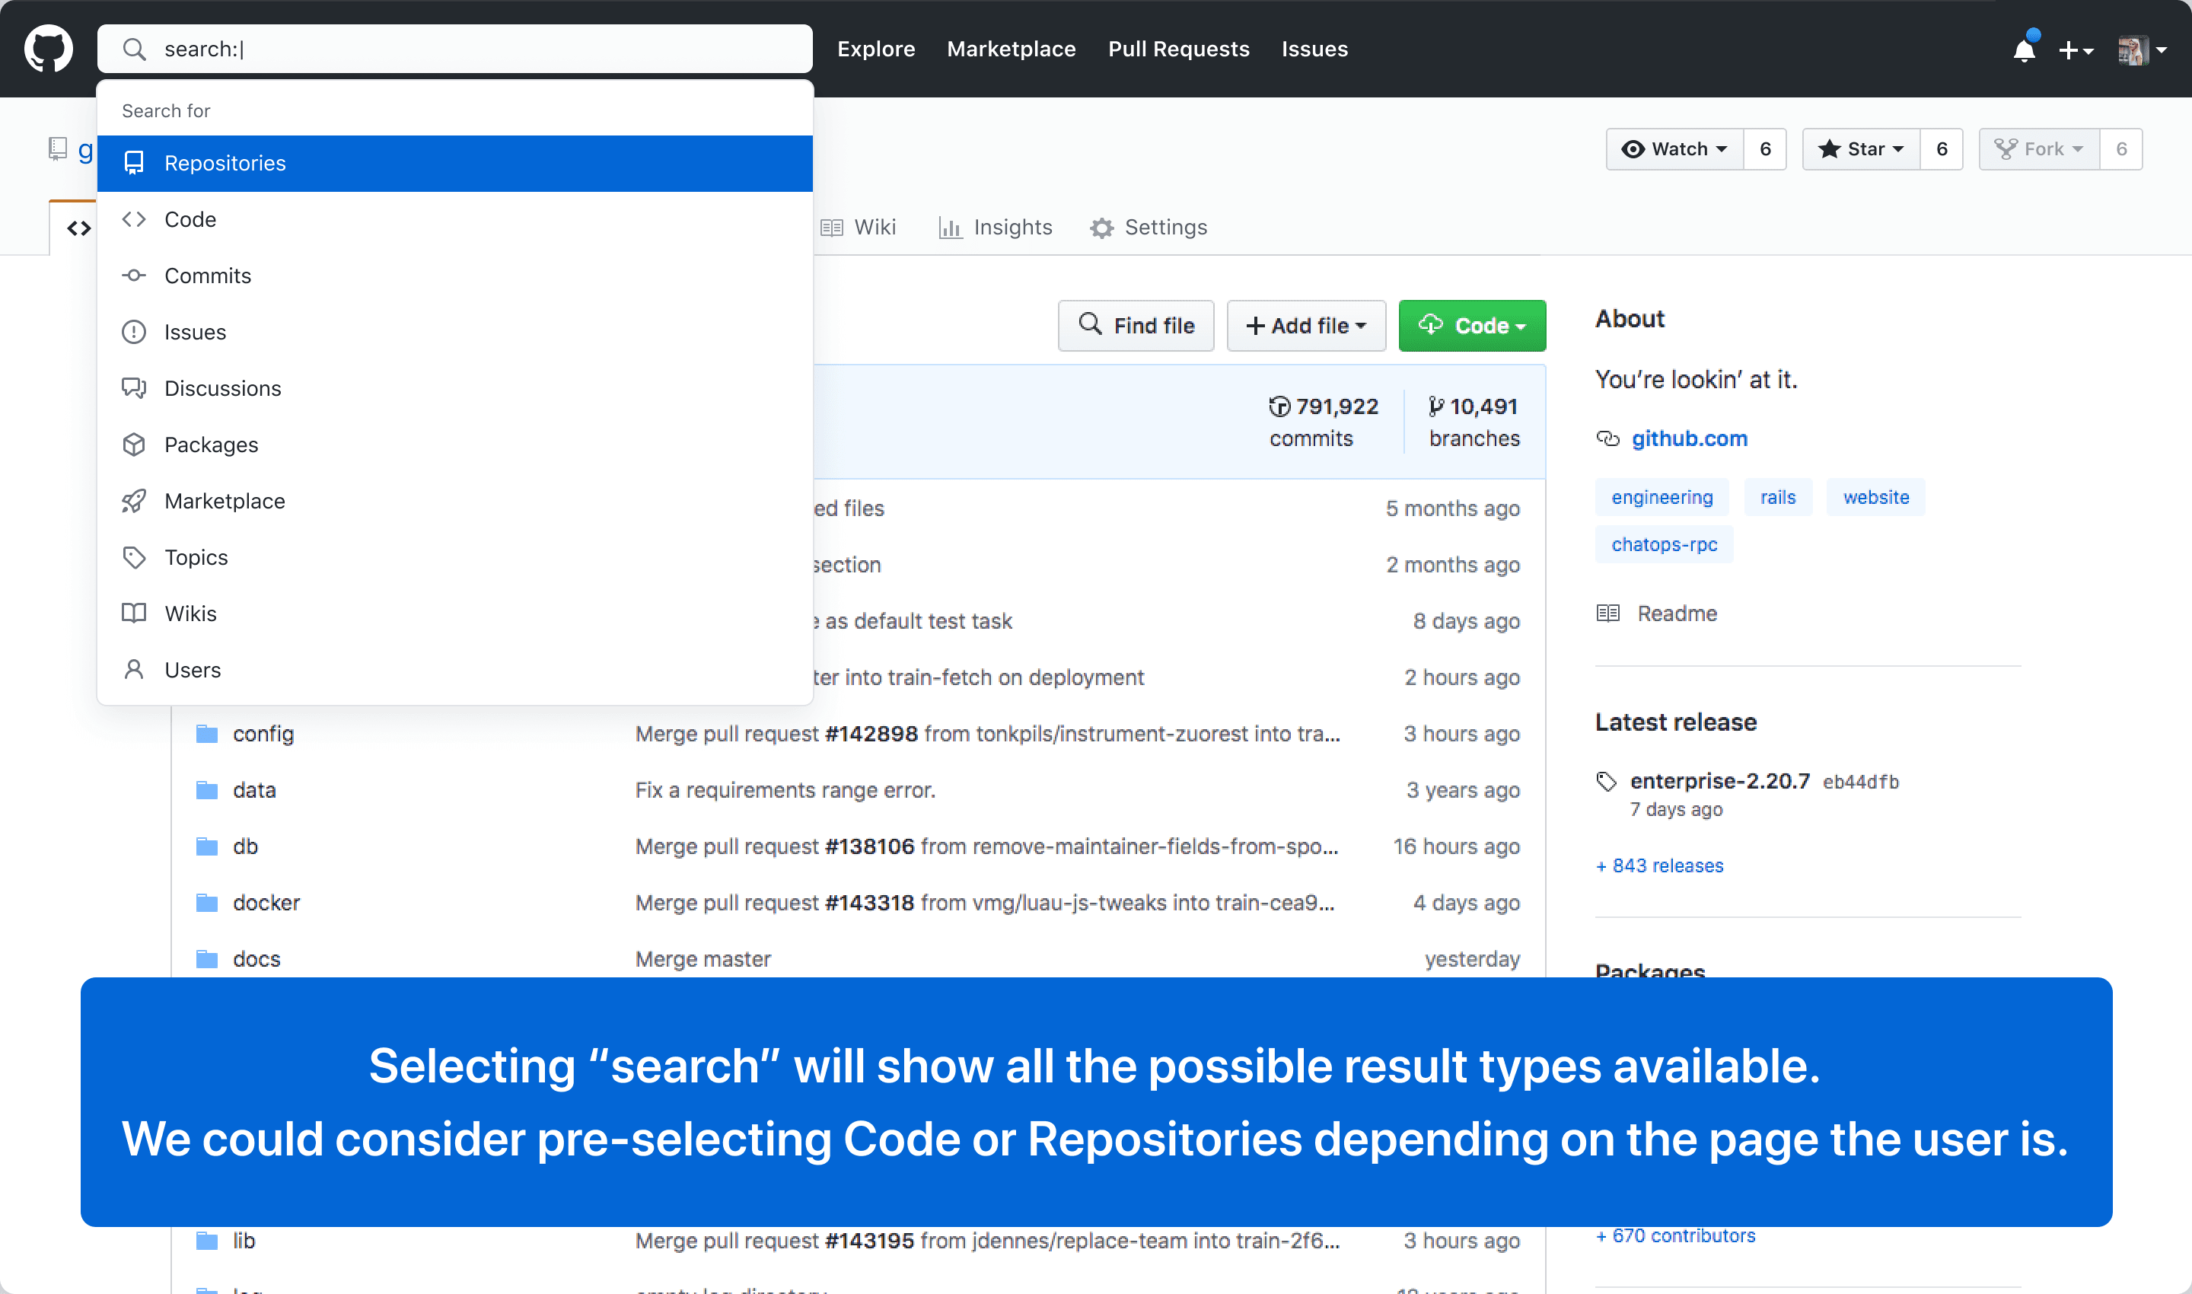The height and width of the screenshot is (1294, 2192).
Task: Click the Users person icon
Action: point(133,670)
